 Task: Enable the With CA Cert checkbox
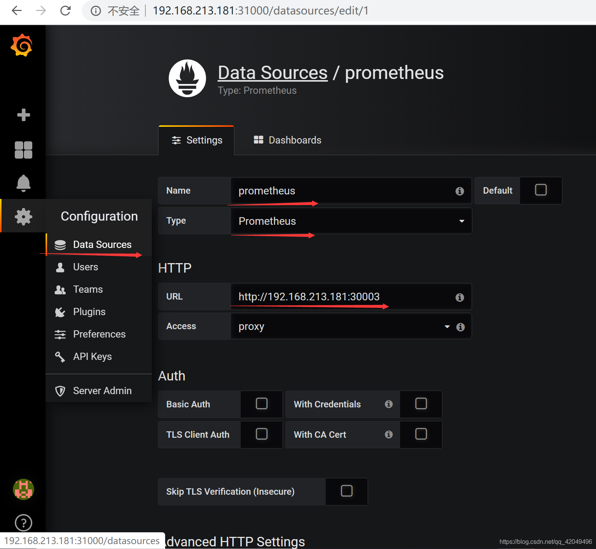tap(421, 434)
